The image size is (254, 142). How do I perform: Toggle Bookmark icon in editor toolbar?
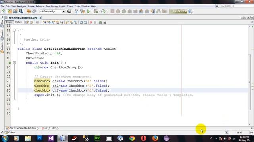pyautogui.click(x=76, y=22)
